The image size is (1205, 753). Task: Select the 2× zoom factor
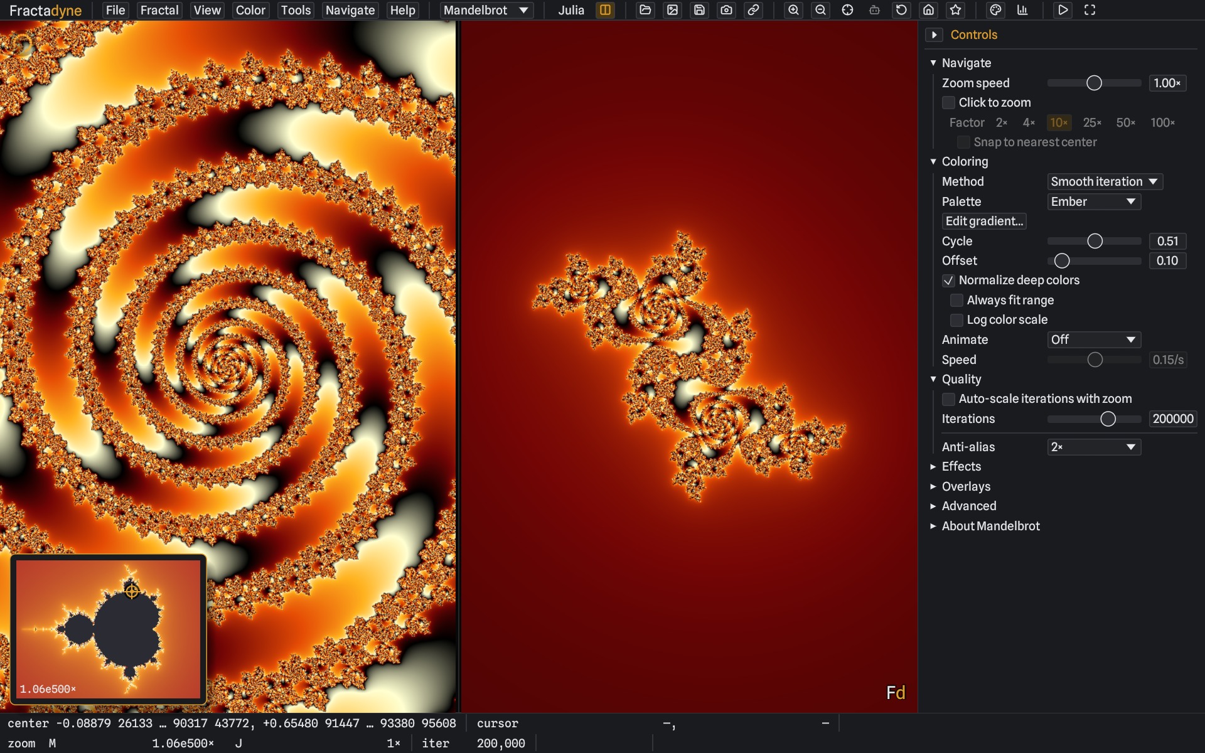1002,122
